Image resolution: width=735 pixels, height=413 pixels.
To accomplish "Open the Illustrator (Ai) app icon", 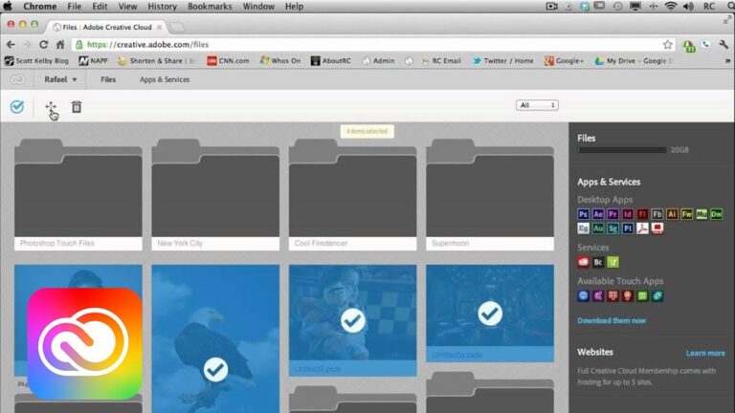I will (x=672, y=214).
